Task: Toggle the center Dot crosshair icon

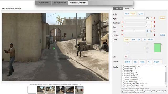Action: [x=126, y=57]
